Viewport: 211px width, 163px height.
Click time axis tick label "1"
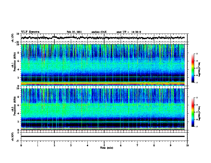[x=38, y=145]
